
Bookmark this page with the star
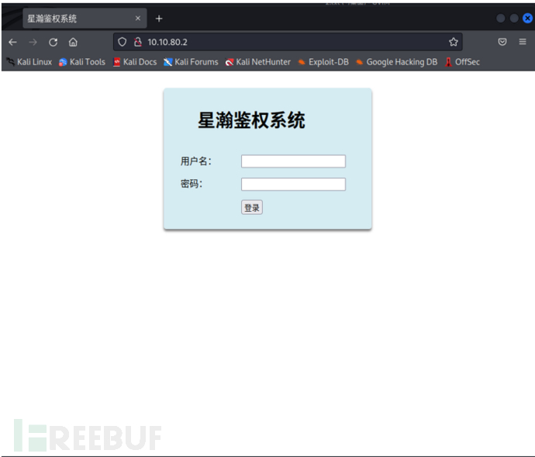453,42
